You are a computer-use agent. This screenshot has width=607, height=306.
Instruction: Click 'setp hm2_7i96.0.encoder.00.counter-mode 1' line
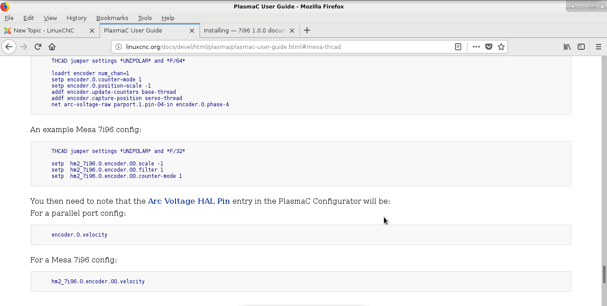[117, 176]
